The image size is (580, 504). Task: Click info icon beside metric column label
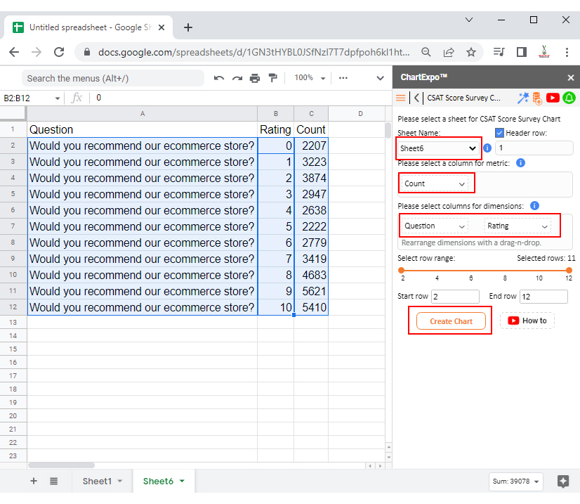click(520, 163)
